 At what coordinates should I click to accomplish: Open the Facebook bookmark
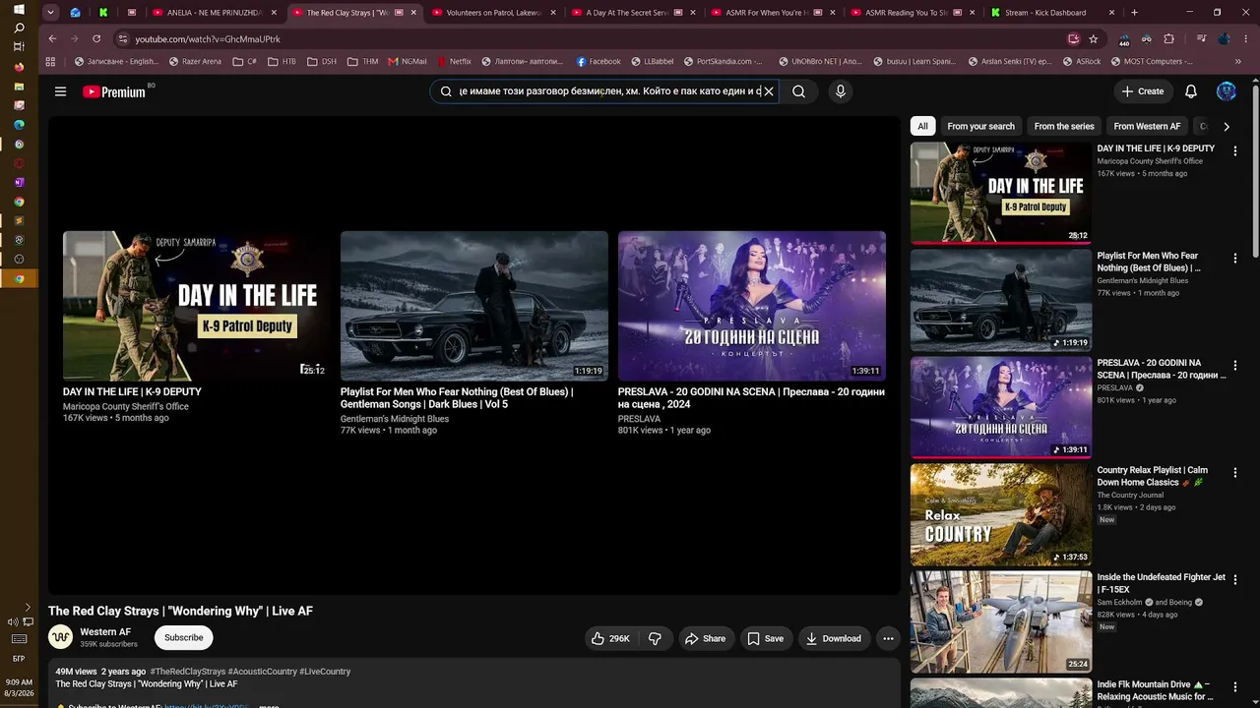point(598,61)
